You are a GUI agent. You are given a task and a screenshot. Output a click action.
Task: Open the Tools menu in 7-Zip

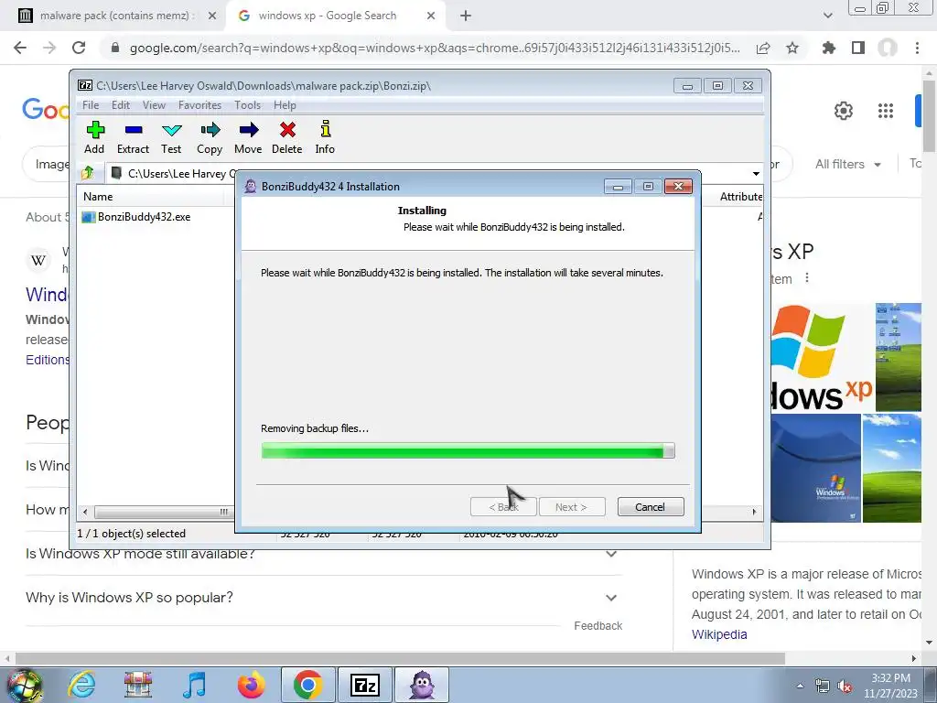(x=247, y=105)
